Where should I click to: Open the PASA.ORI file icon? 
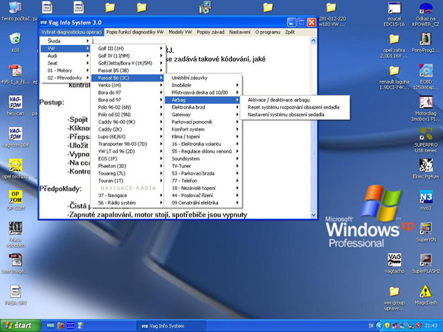click(15, 295)
